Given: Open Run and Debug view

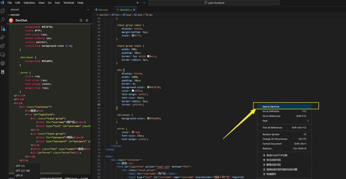Looking at the screenshot, I should tap(3, 37).
